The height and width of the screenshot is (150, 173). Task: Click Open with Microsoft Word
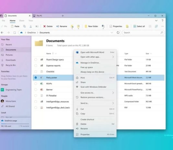coord(92,52)
